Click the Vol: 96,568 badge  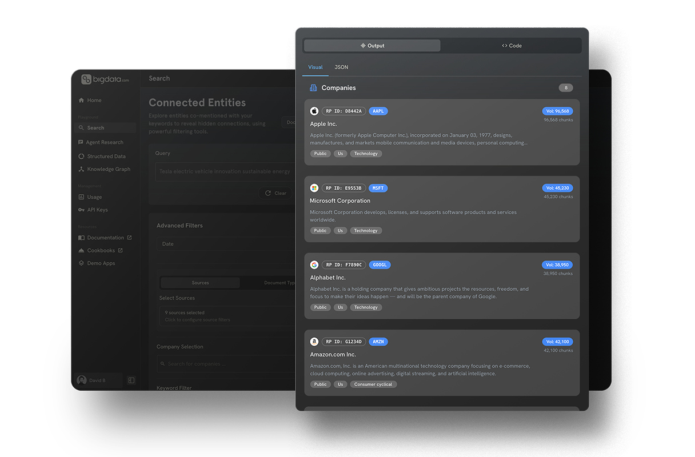pos(557,111)
